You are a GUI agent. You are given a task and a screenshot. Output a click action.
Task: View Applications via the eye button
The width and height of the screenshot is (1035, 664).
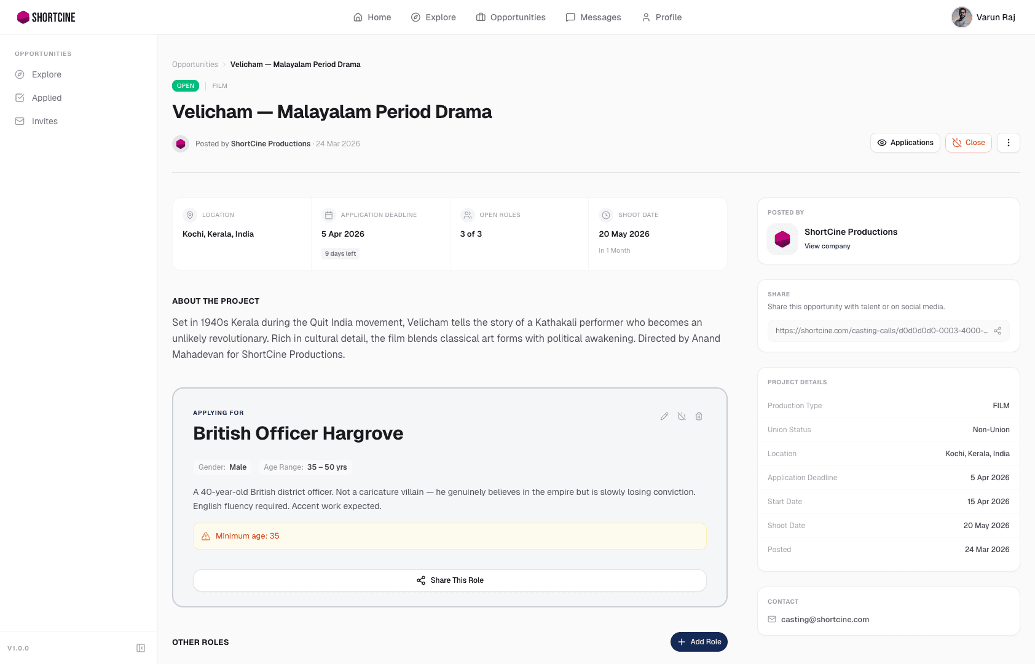point(905,143)
